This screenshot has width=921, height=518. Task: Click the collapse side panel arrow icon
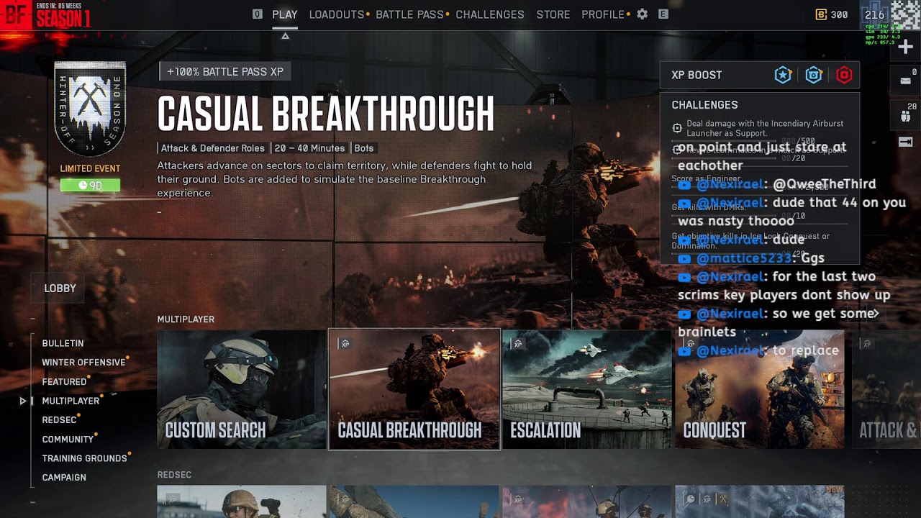[x=906, y=142]
